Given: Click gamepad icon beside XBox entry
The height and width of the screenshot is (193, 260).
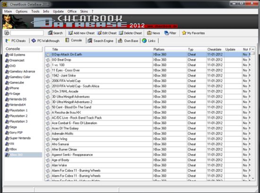Looking at the screenshot, I should 7,149.
